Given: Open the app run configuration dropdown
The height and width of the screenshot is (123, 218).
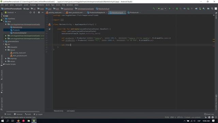Looking at the screenshot, I should 162,9.
